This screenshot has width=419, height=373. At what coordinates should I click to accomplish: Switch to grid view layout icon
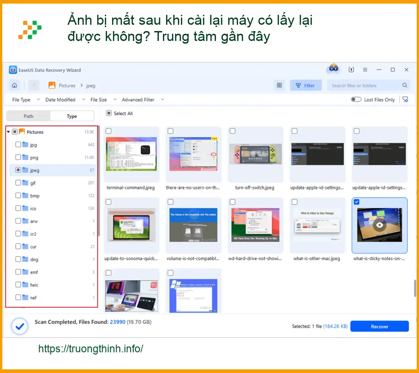(x=279, y=85)
